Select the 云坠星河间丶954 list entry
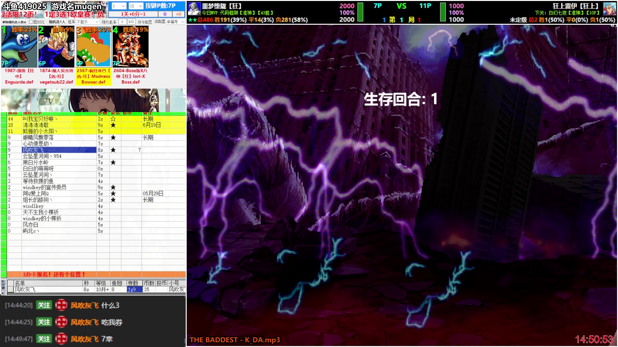This screenshot has height=347, width=618. [59, 156]
